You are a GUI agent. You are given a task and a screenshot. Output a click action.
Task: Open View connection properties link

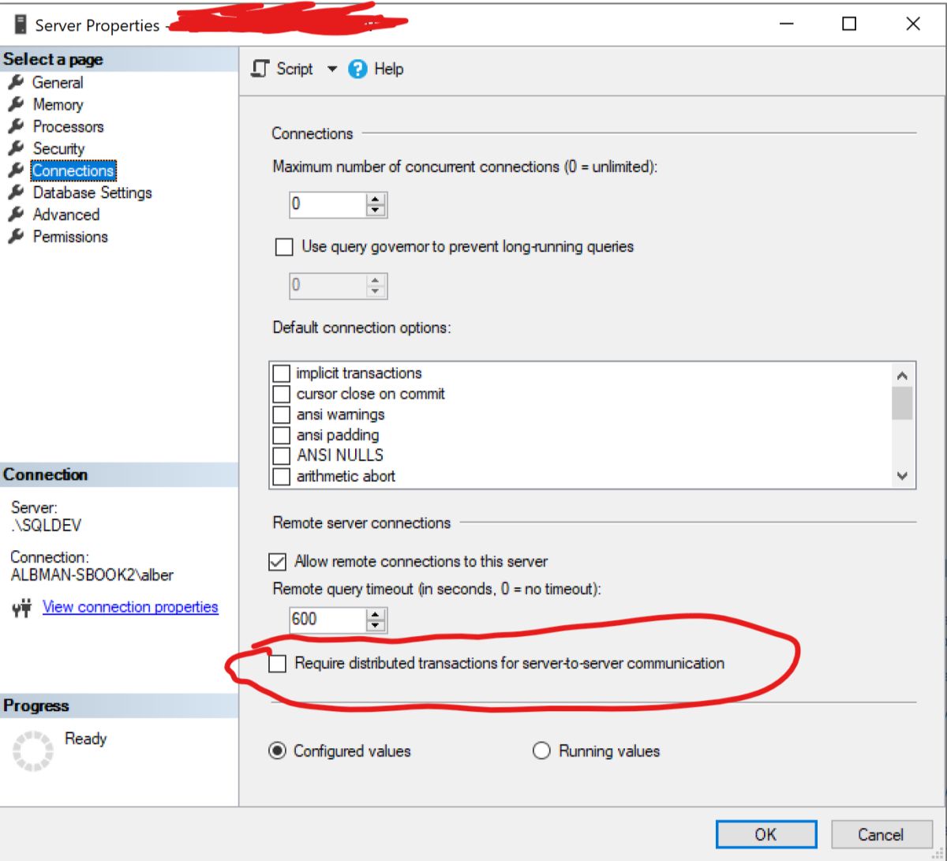(130, 607)
